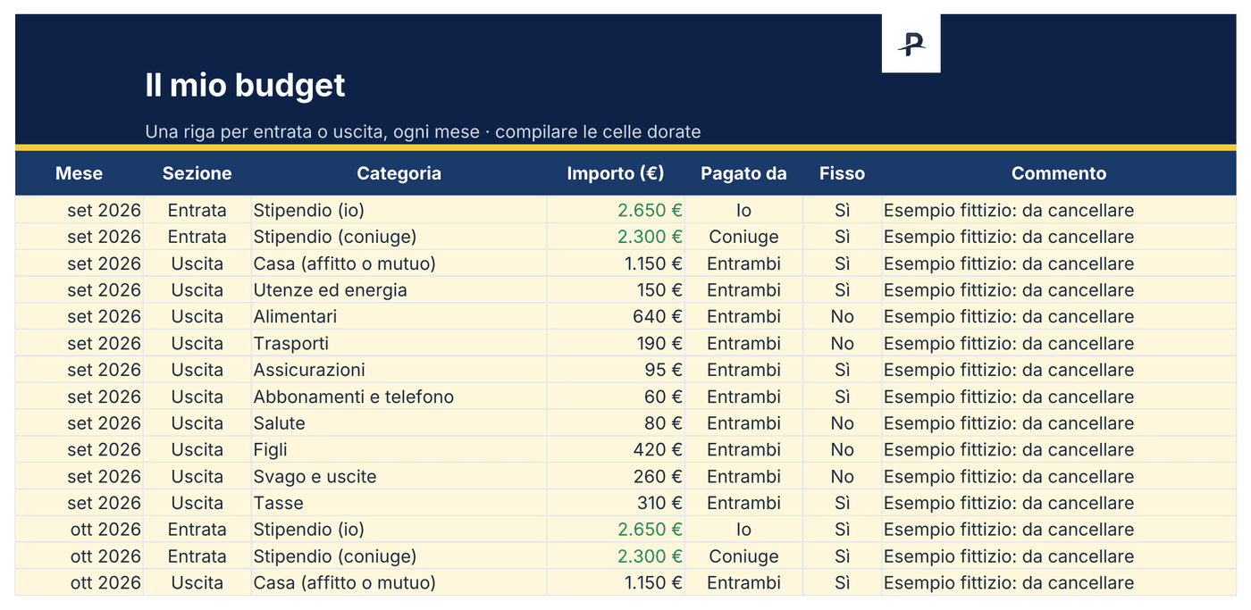Click Io payer cell in set 2026 row
Screen dimensions: 1251x610
pos(743,211)
